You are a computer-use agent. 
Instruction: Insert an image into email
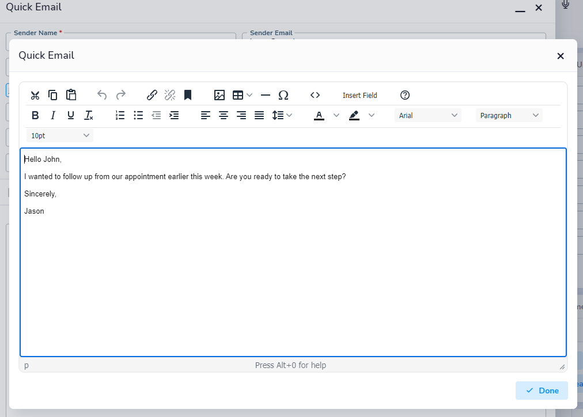coord(219,95)
